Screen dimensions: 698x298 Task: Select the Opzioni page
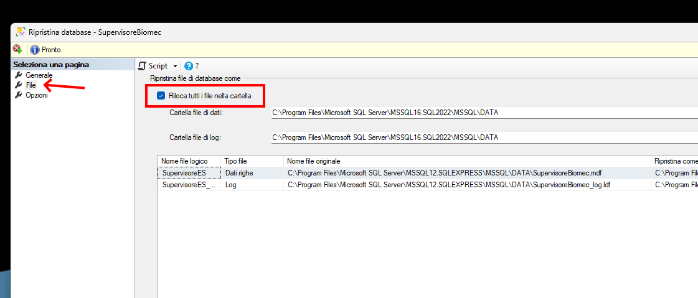36,95
